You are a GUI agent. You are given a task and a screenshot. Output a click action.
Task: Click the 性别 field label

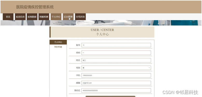pyautogui.click(x=78, y=68)
